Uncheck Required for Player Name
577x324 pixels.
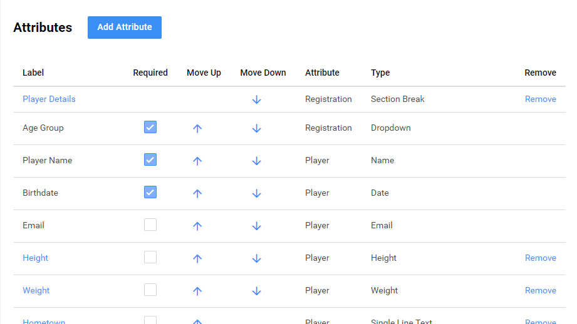click(x=150, y=160)
